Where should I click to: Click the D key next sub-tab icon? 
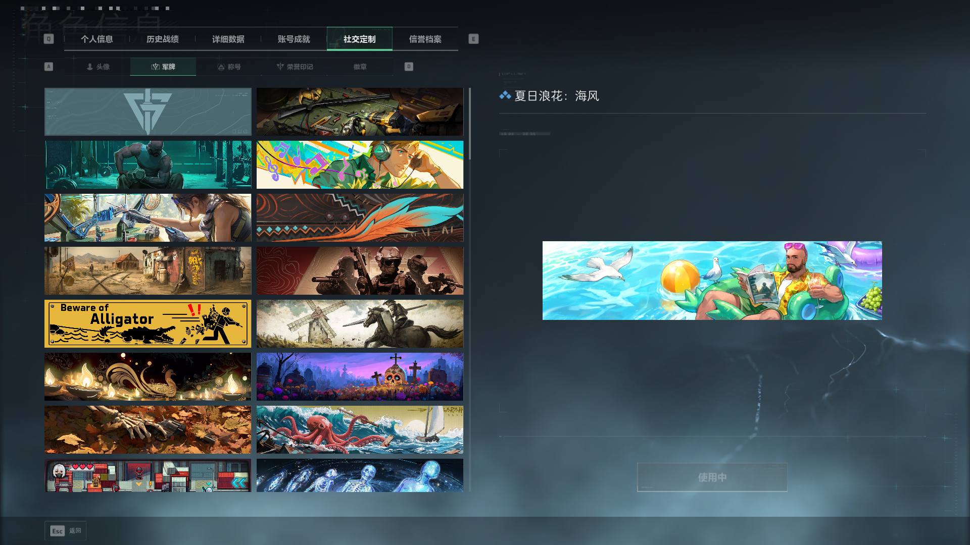point(409,67)
